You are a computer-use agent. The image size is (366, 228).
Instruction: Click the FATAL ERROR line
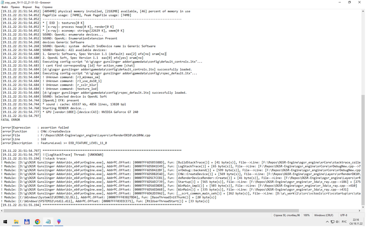11,120
